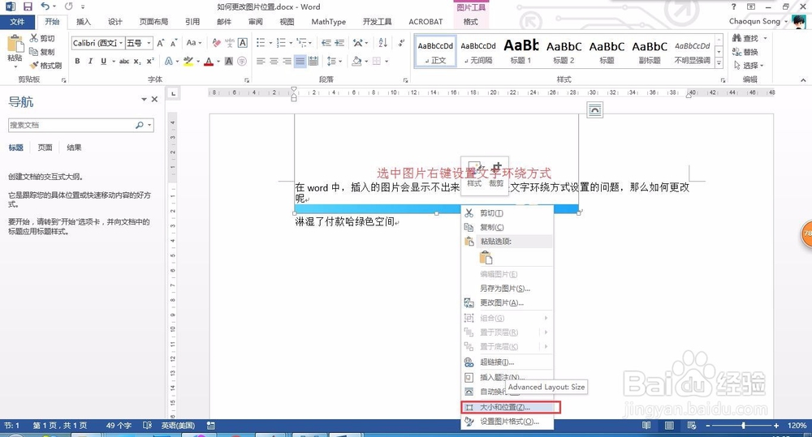Expand the styles gallery more arrow
The image size is (812, 437).
(719, 63)
